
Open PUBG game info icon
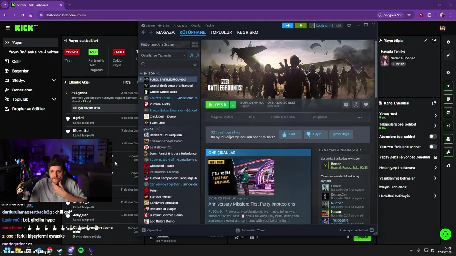[x=356, y=105]
